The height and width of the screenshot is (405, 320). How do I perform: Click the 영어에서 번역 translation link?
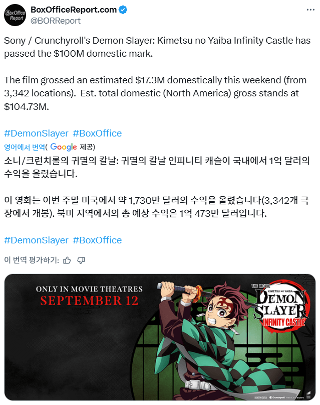pyautogui.click(x=24, y=147)
